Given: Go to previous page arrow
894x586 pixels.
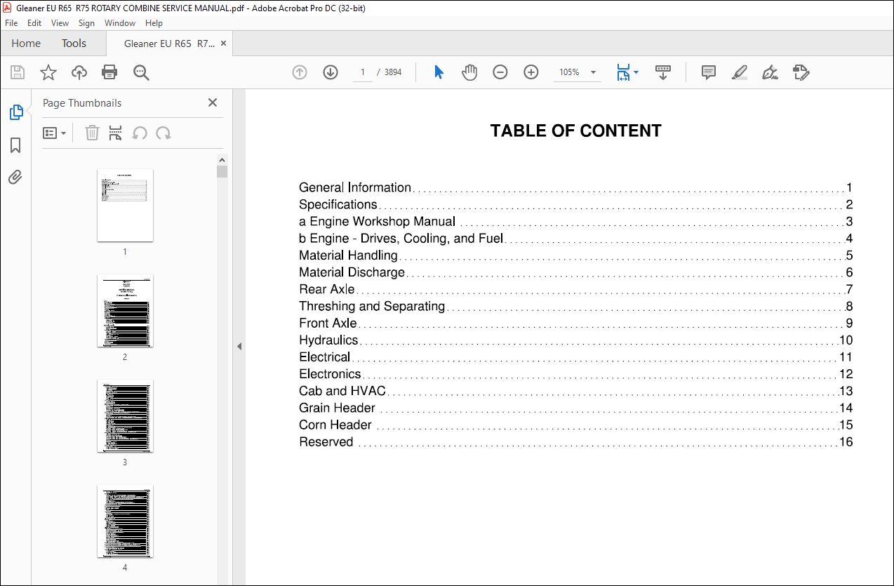Looking at the screenshot, I should [300, 72].
